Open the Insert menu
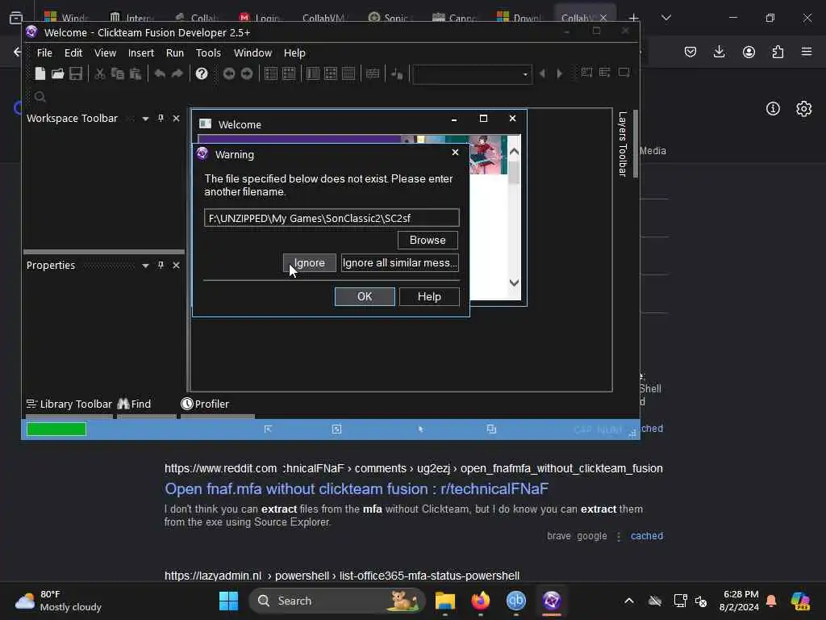The width and height of the screenshot is (826, 620). tap(140, 52)
